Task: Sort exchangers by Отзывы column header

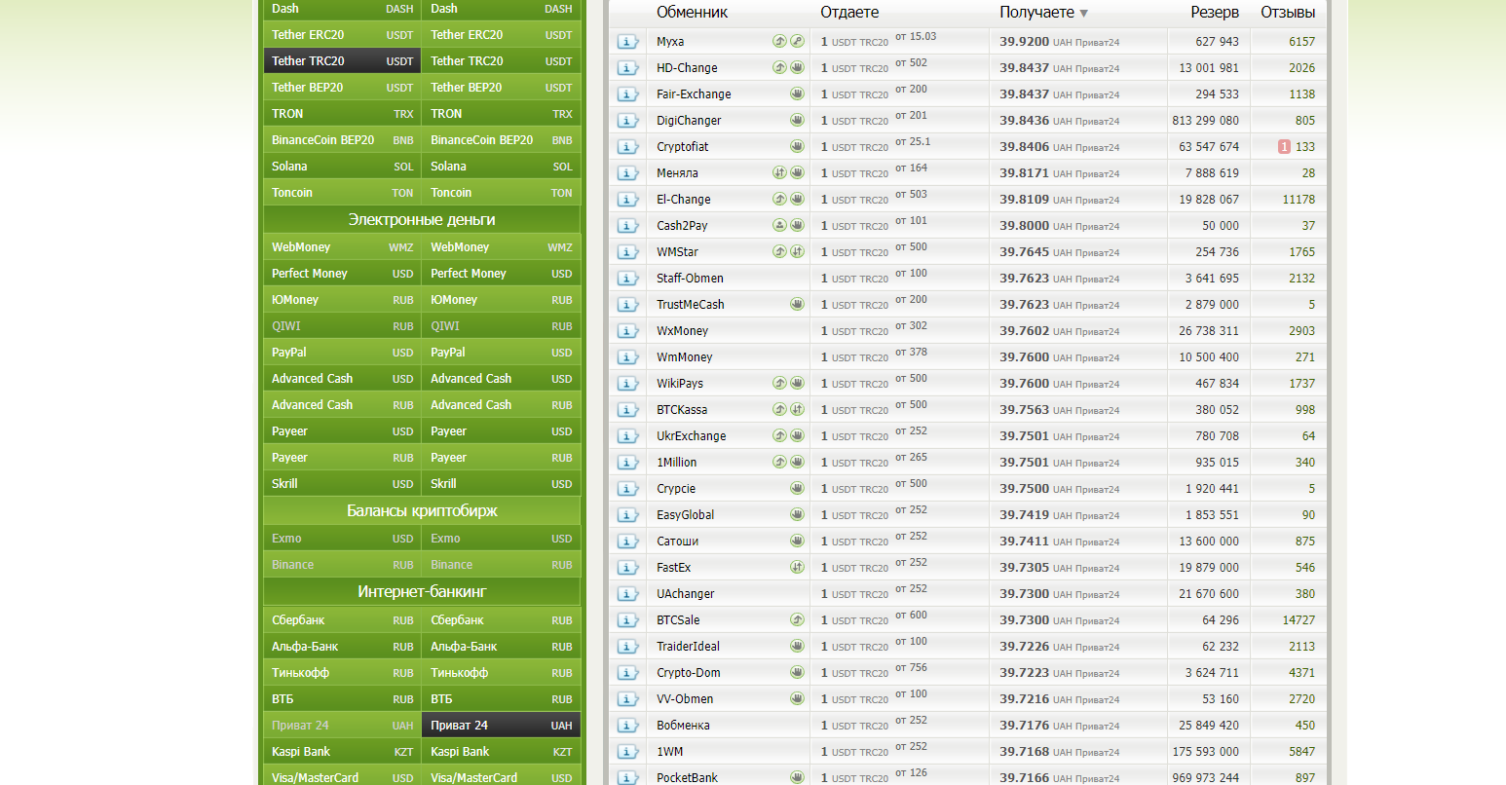Action: 1288,13
